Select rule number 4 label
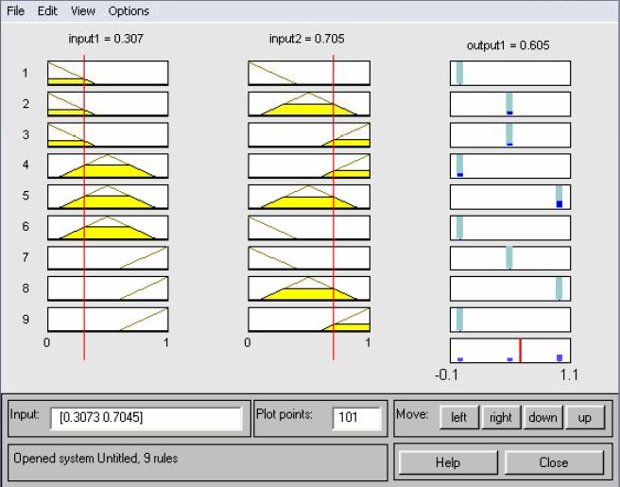Screen dimensions: 620x487 click(26, 165)
